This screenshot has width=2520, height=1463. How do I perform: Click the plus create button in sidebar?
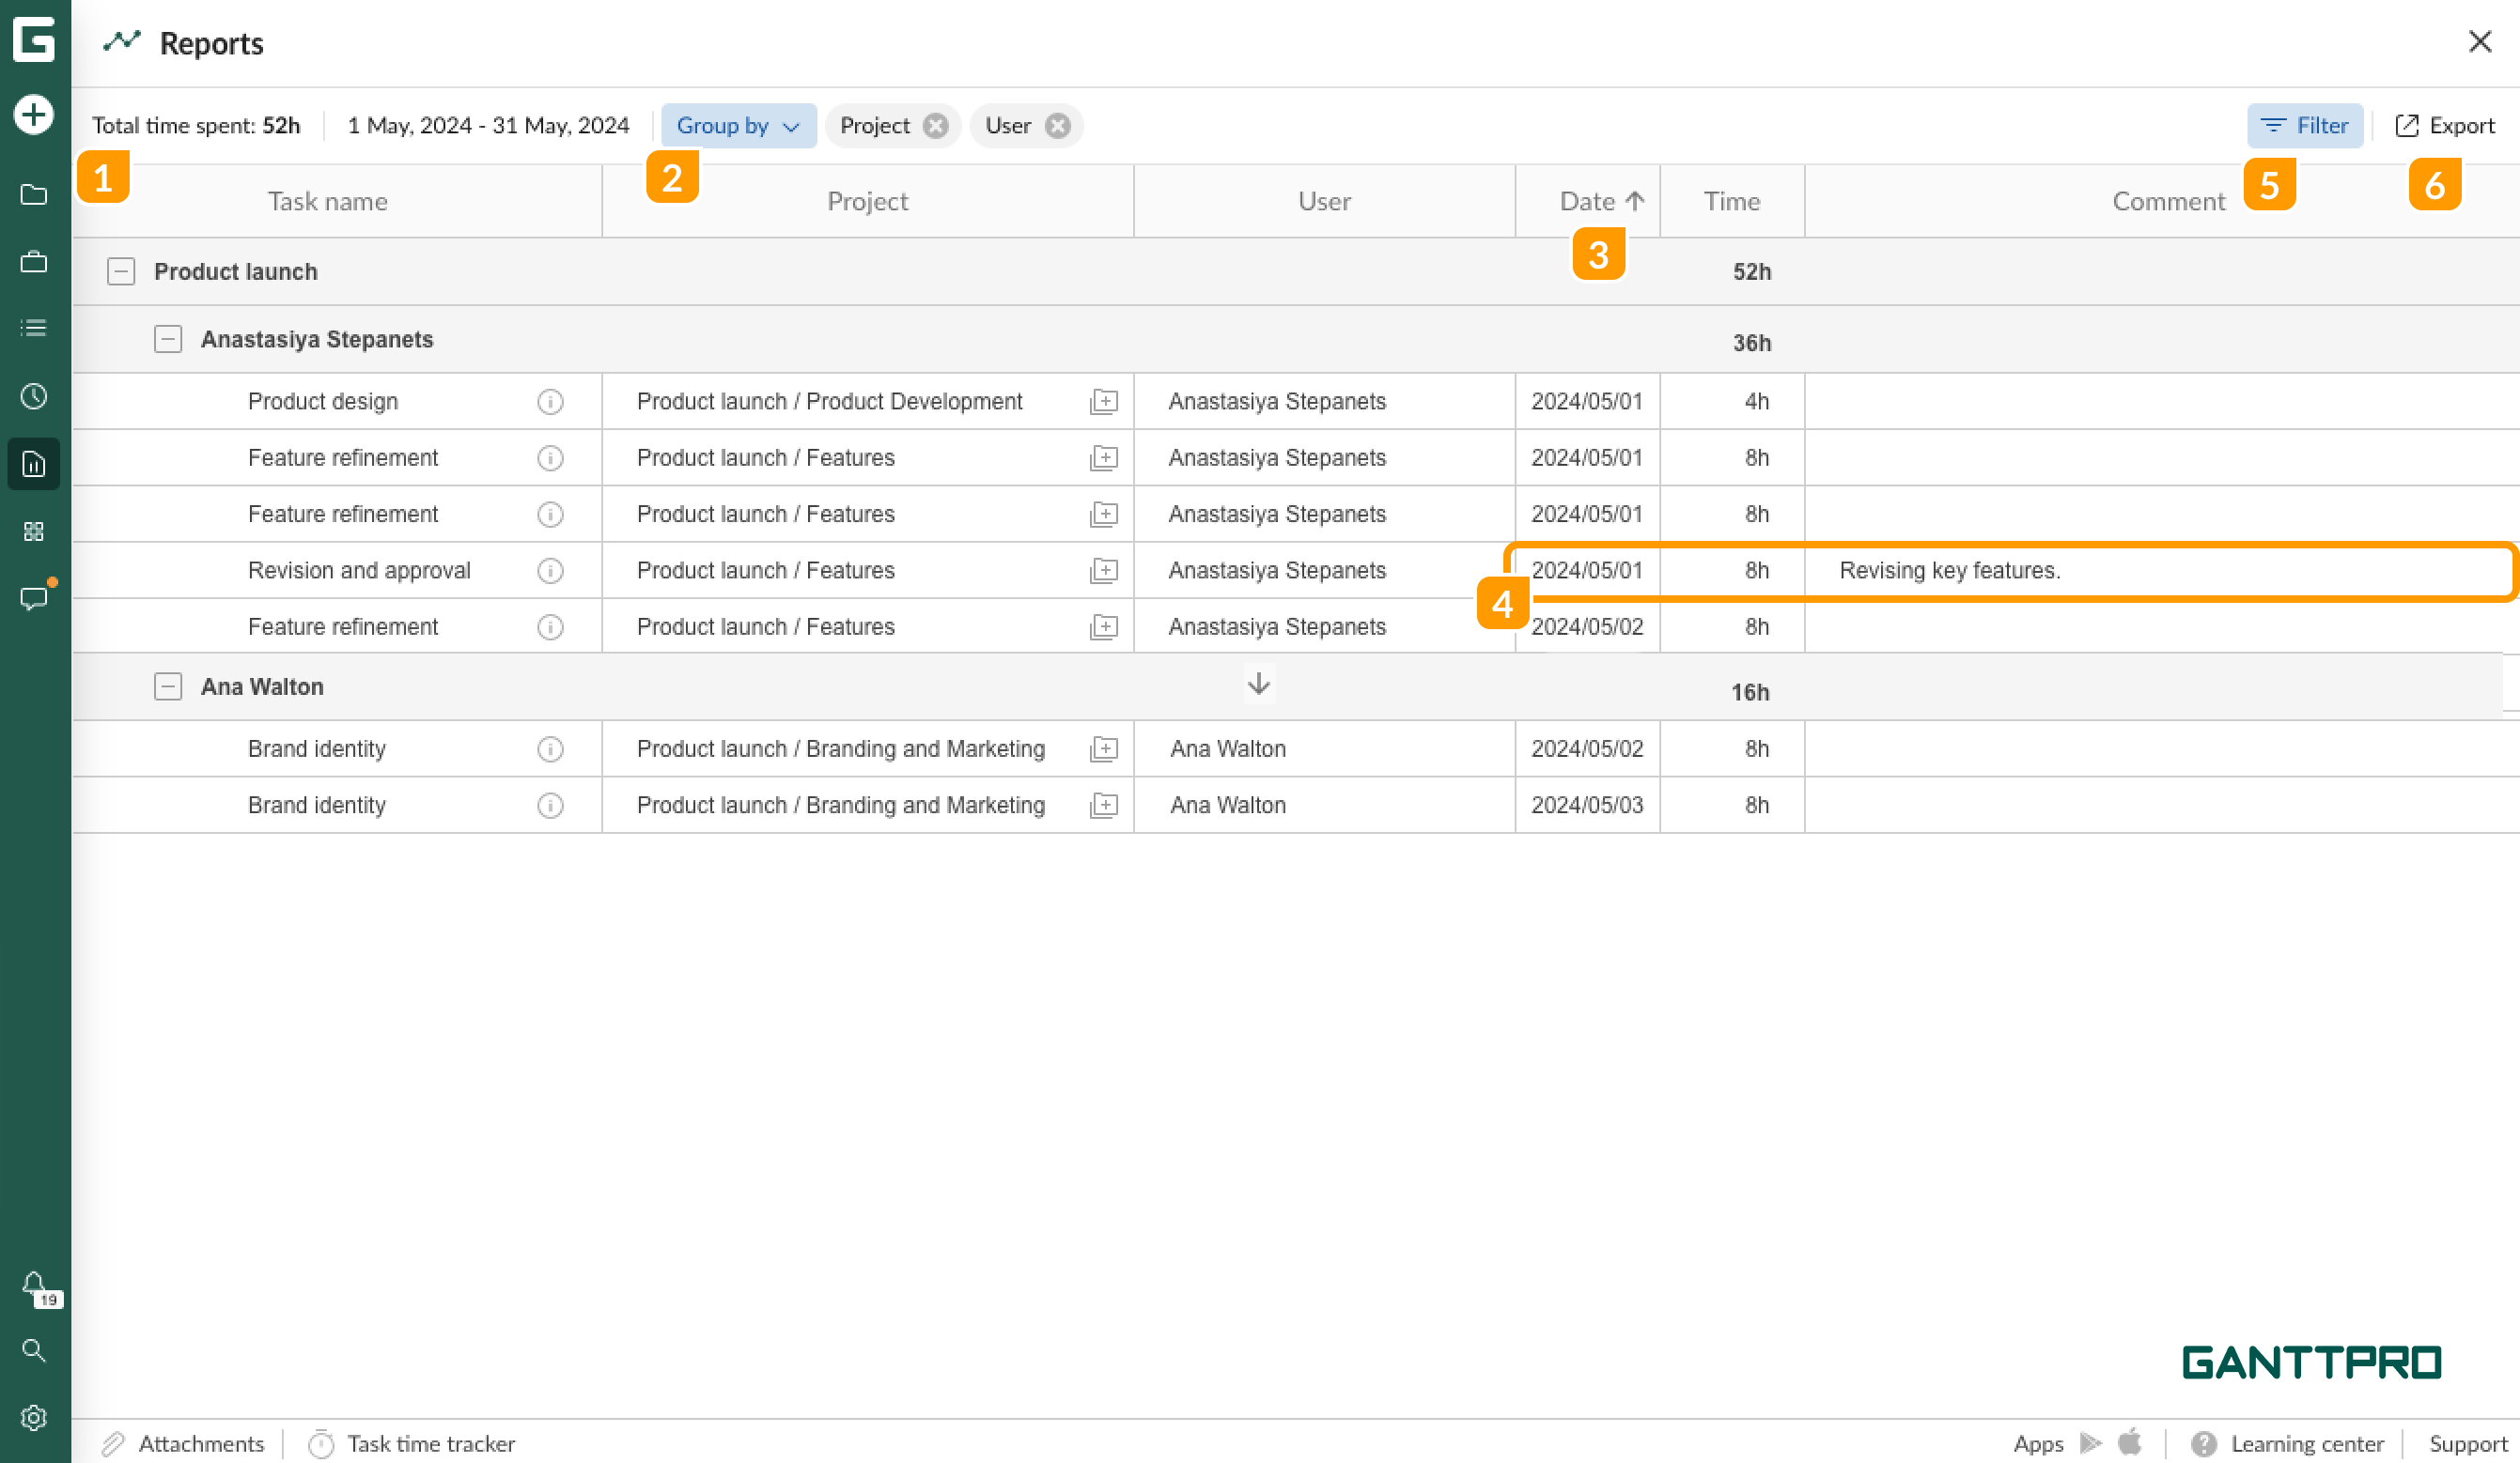pyautogui.click(x=34, y=114)
